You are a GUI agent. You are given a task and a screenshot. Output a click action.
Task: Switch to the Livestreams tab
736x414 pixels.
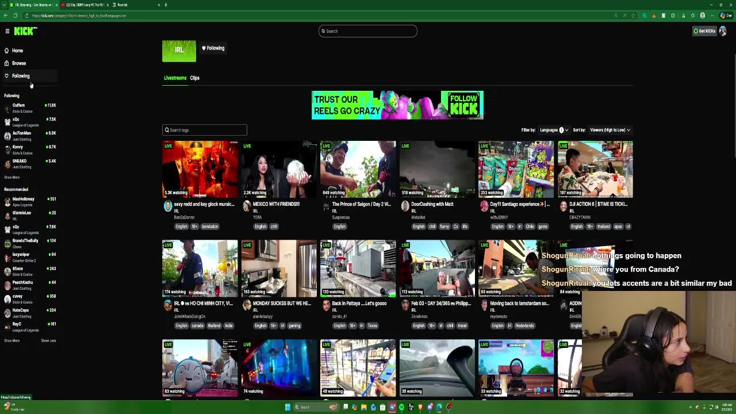coord(175,78)
